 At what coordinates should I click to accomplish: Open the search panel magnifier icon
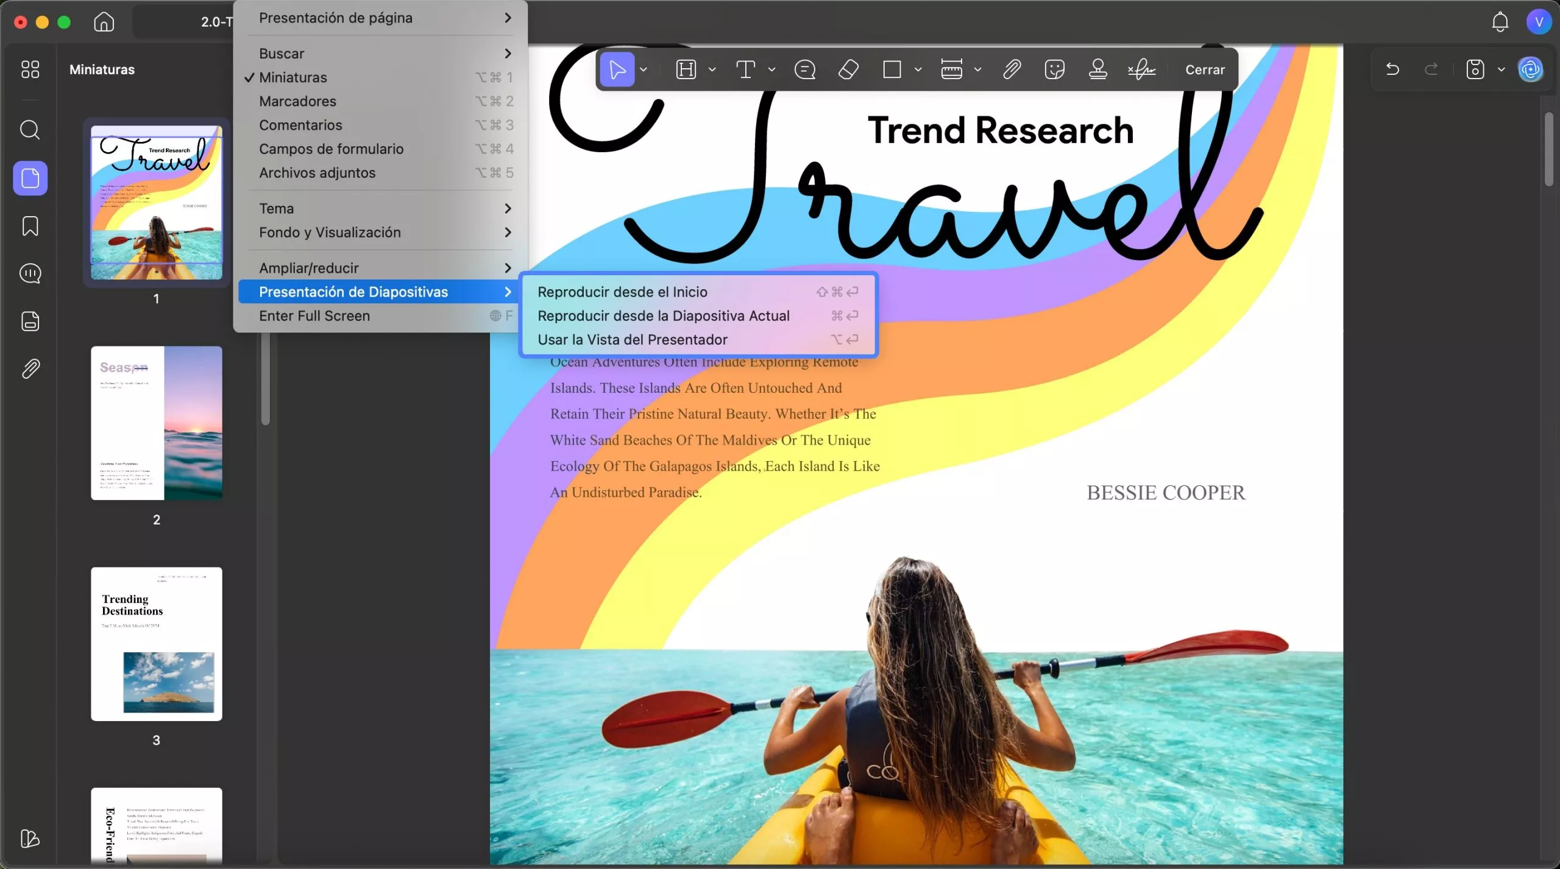coord(30,130)
